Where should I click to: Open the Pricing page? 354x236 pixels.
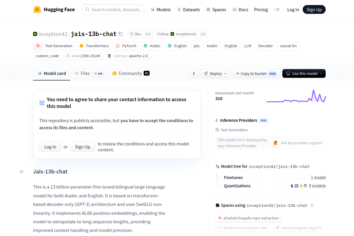tap(261, 9)
